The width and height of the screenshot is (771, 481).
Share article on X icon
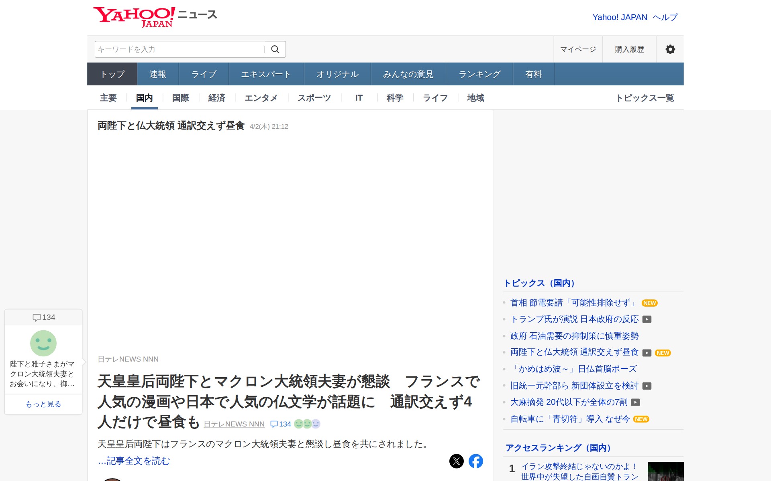point(456,461)
